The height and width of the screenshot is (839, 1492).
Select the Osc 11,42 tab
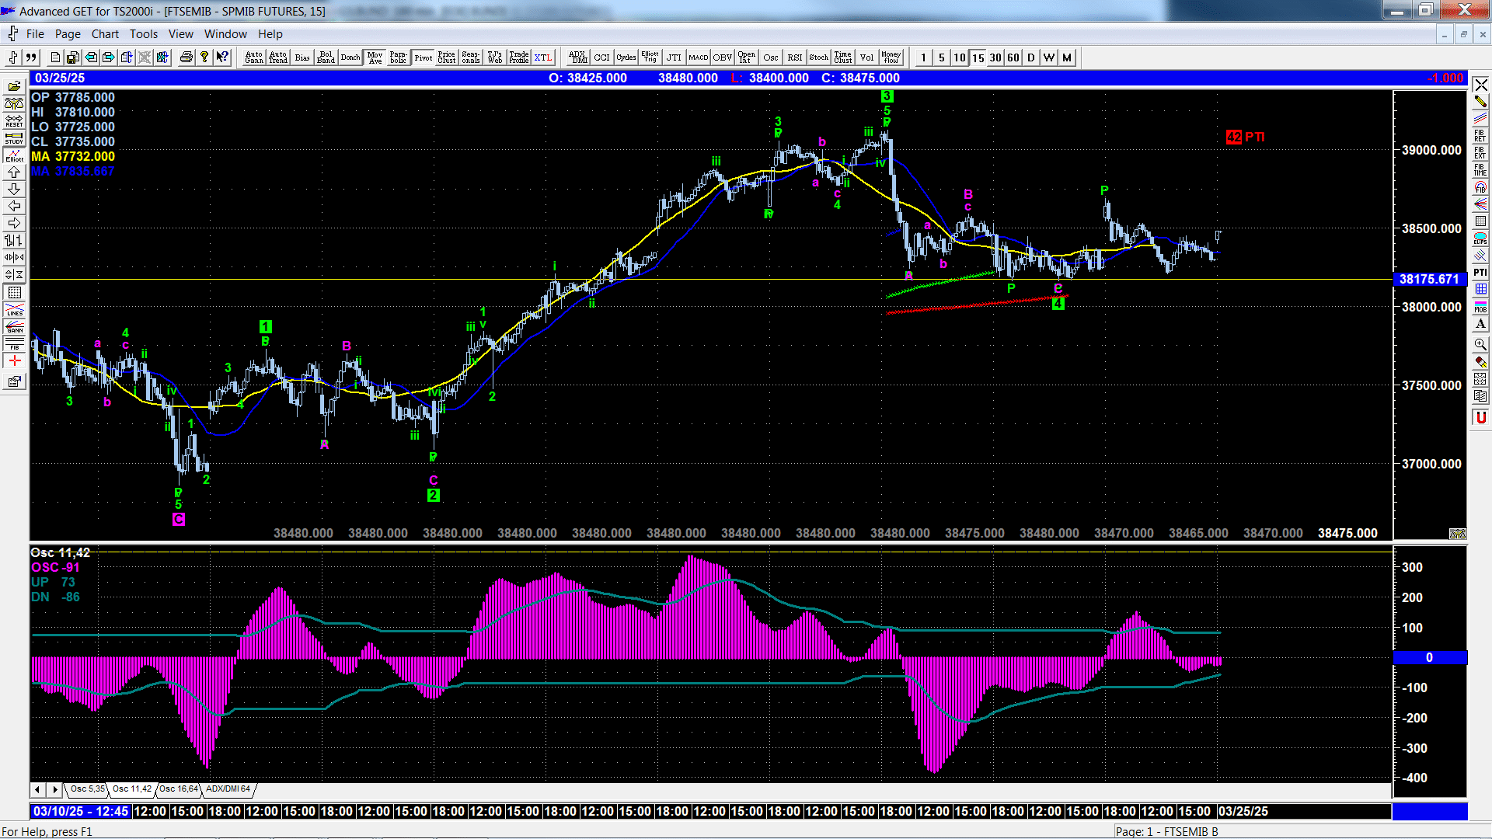click(x=132, y=789)
